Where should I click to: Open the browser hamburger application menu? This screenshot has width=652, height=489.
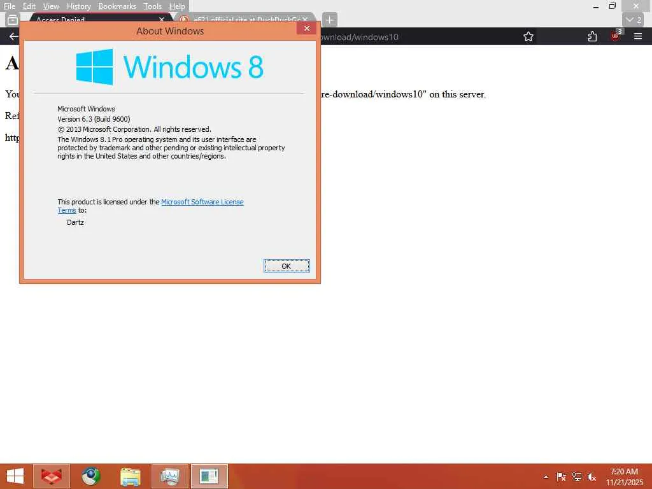tap(638, 36)
